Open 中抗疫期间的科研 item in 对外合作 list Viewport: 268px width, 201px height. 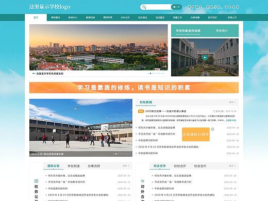click(164, 189)
